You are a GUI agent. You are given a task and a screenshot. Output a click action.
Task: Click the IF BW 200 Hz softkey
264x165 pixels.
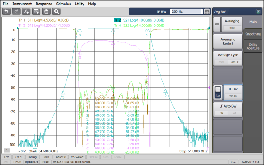tap(233, 93)
